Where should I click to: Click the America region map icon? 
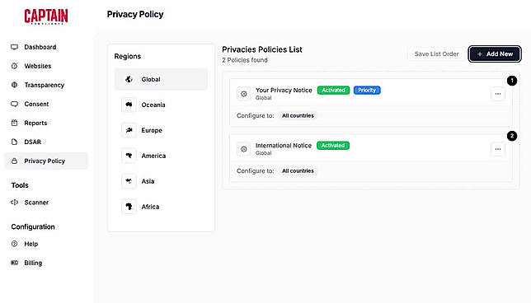(x=129, y=156)
